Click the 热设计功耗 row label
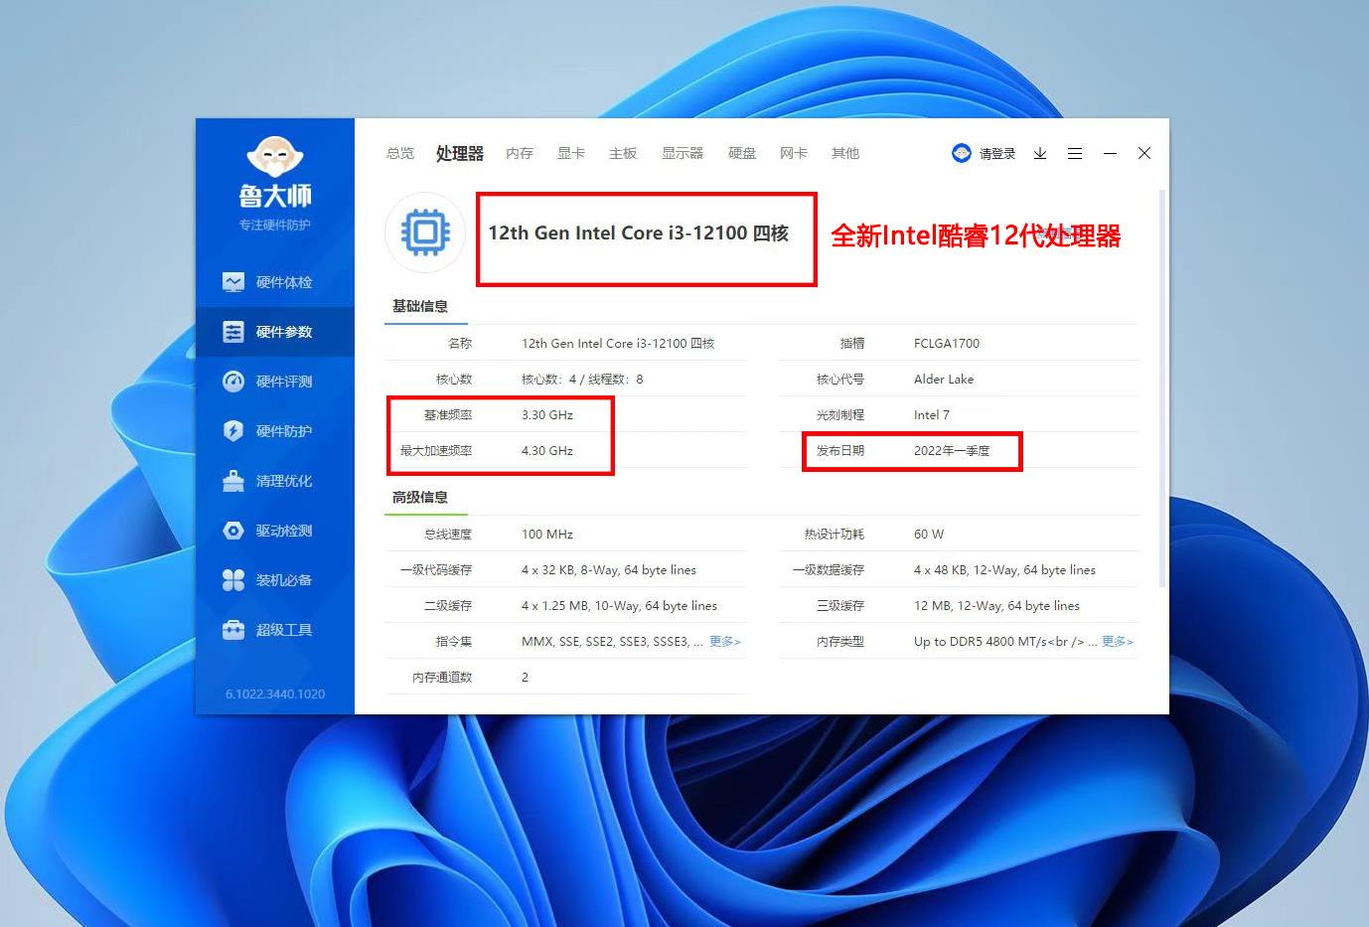The width and height of the screenshot is (1369, 927). coord(835,535)
